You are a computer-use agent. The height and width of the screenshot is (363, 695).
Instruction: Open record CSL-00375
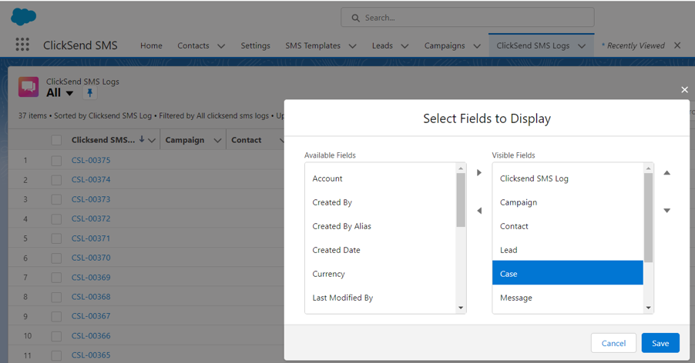pos(91,160)
